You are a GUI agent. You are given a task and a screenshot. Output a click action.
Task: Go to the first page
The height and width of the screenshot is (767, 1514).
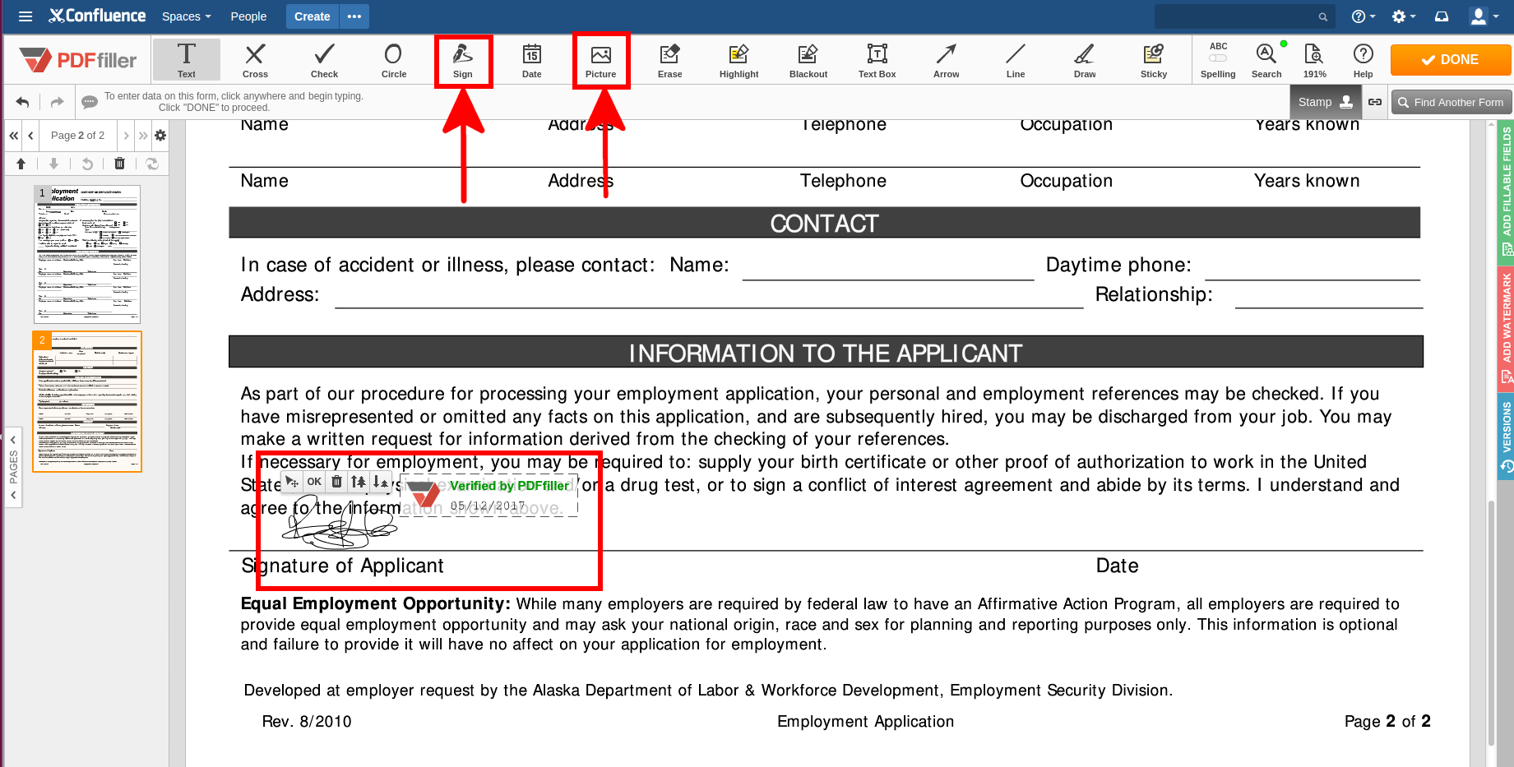pos(14,135)
